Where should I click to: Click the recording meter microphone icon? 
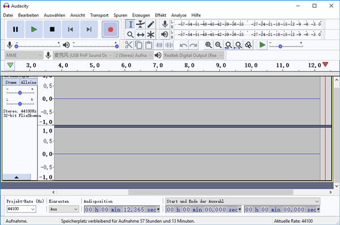tap(165, 24)
